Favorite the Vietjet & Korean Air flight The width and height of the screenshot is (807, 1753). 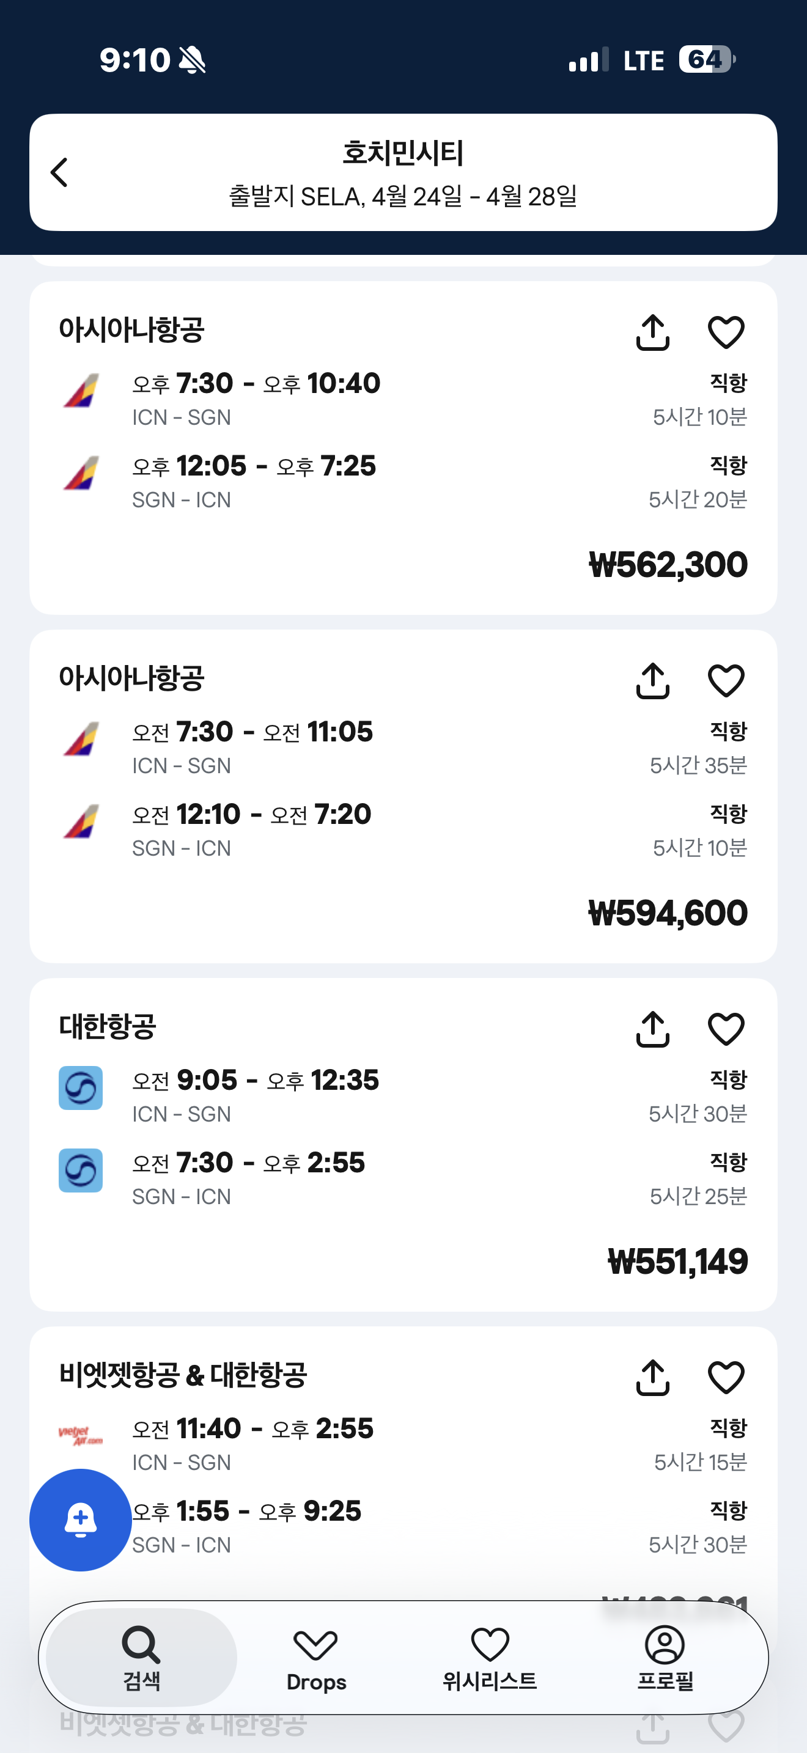[x=726, y=1378]
